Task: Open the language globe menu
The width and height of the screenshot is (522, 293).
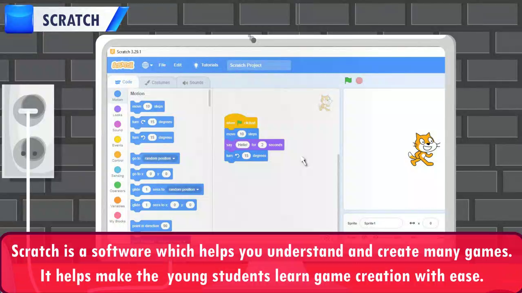Action: 147,65
